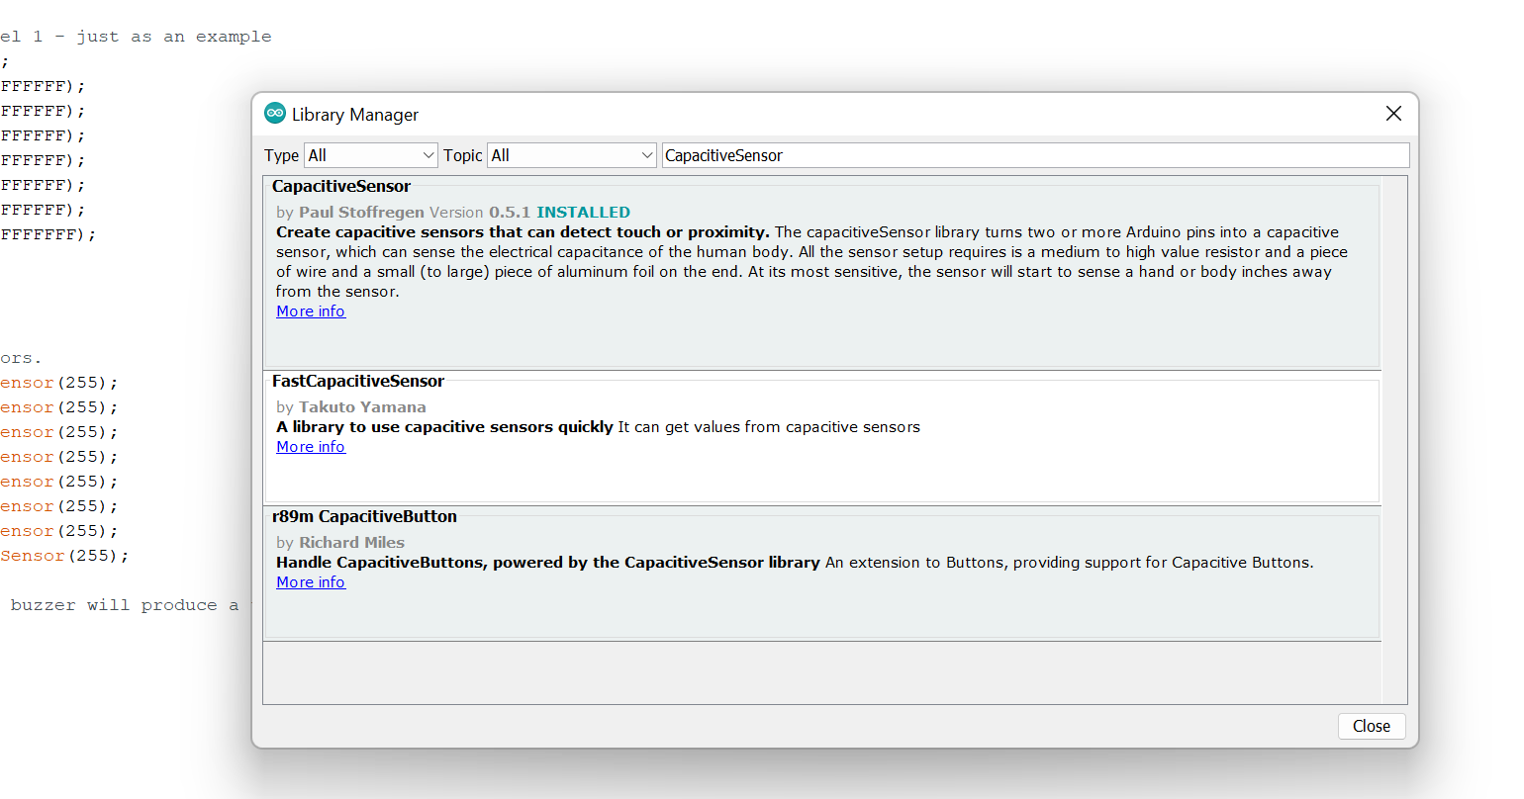Open More info for FastCapacitiveSensor
Screen dimensions: 1524x799
pyautogui.click(x=311, y=447)
